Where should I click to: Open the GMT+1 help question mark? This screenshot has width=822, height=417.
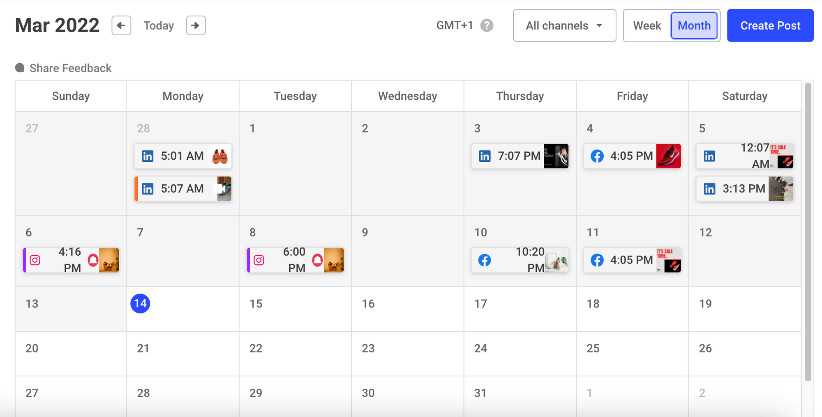click(x=486, y=25)
